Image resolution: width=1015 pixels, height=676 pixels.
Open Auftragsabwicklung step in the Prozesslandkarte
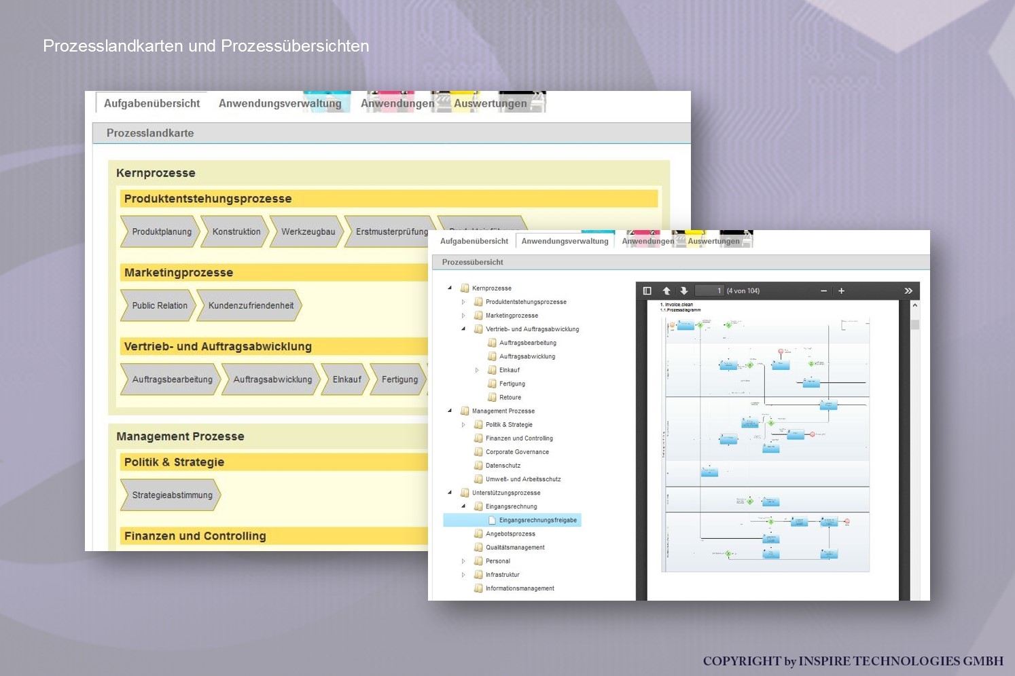point(271,379)
